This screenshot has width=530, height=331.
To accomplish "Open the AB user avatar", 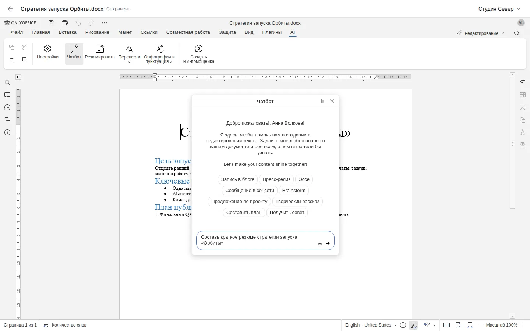I will point(521,23).
